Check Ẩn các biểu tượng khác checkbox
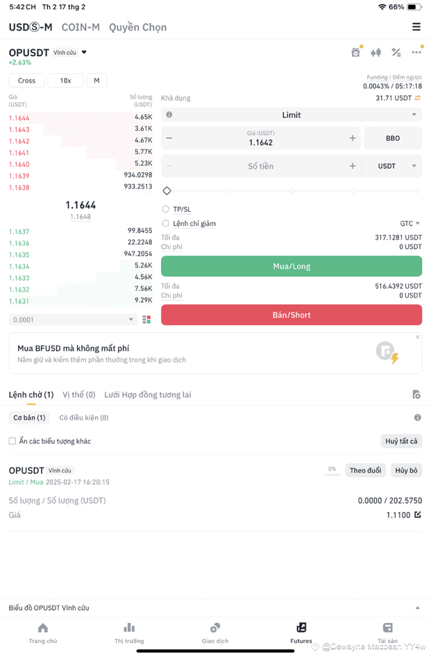Screen dimensions: 431x657 [x=12, y=440]
